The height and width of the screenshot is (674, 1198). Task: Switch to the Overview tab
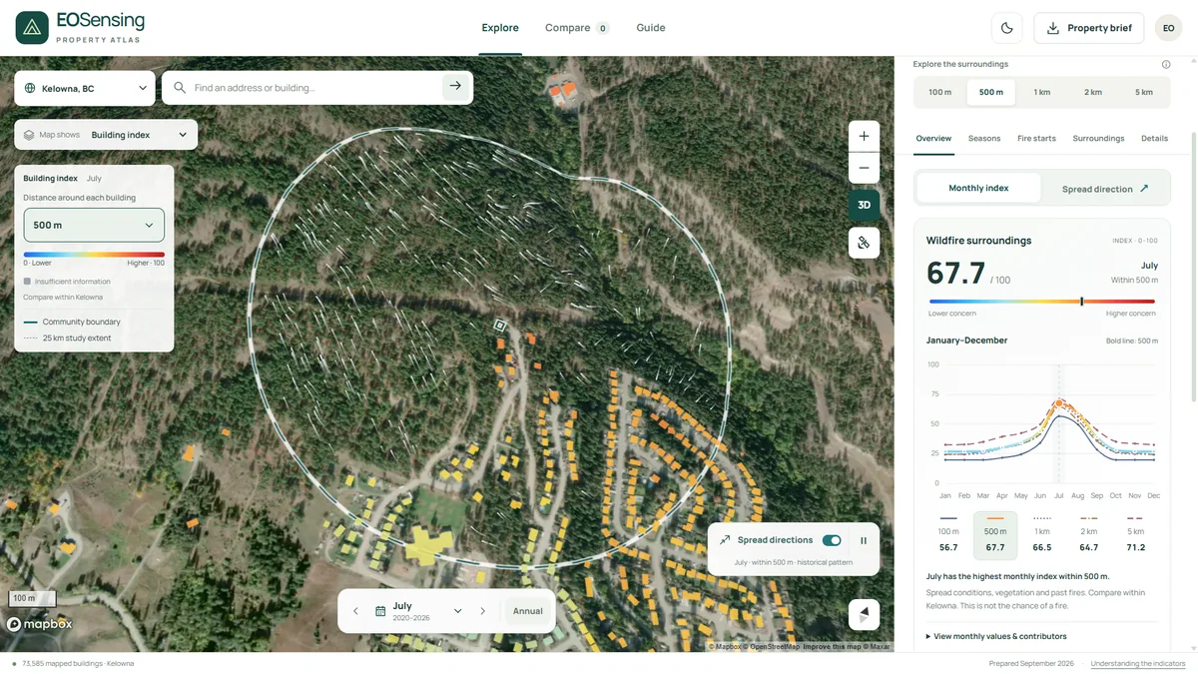(933, 139)
